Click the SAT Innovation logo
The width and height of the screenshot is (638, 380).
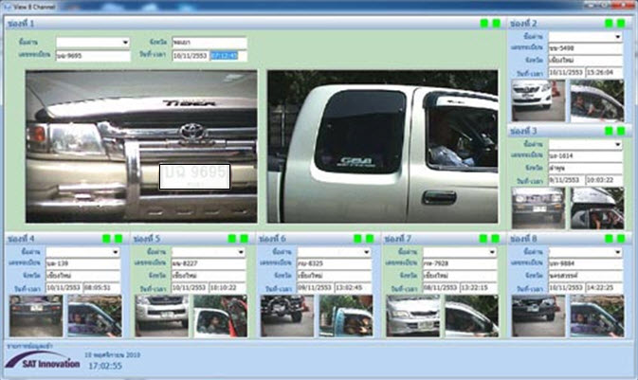[x=41, y=361]
